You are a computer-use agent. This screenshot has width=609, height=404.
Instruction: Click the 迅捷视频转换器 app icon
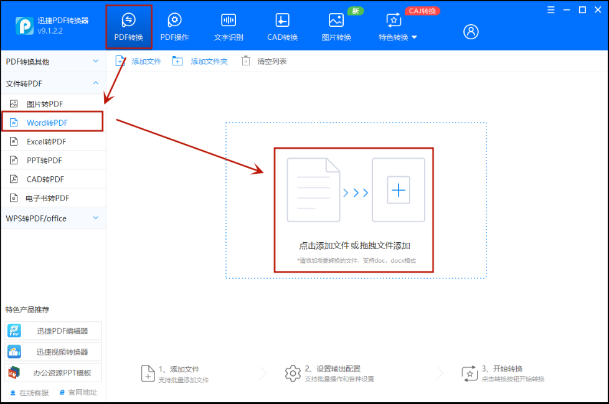coord(14,352)
